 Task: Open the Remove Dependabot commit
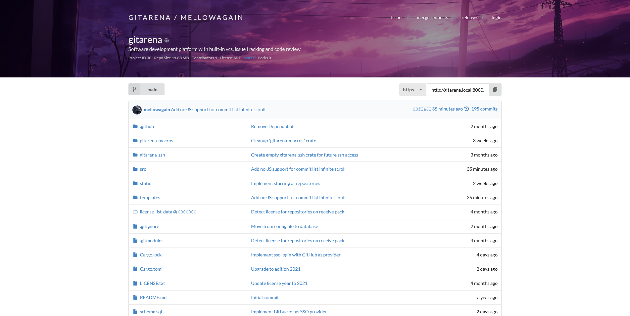coord(272,126)
